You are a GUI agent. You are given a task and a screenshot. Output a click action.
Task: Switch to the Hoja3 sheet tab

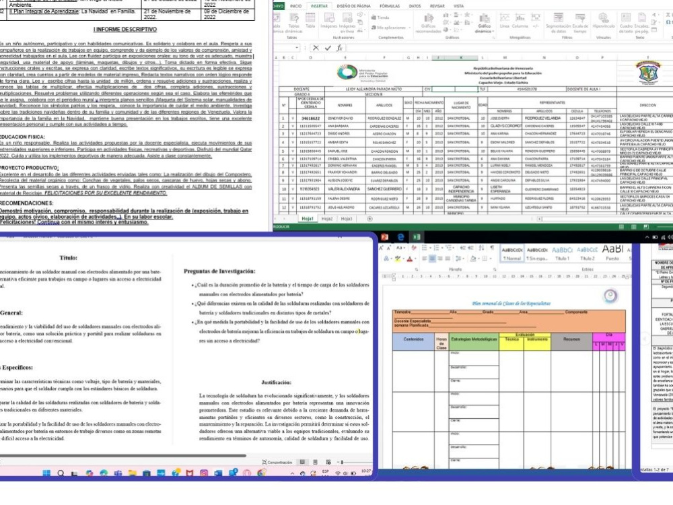[x=347, y=219]
